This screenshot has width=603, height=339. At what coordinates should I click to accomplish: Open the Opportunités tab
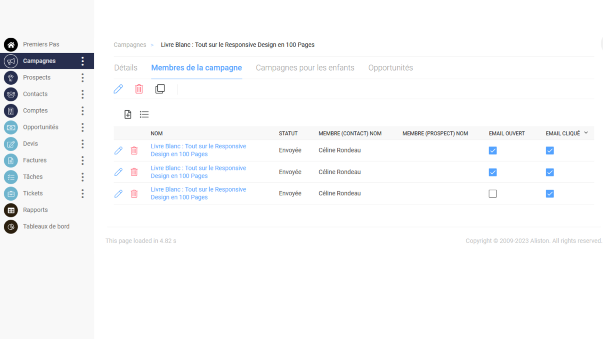[x=391, y=68]
